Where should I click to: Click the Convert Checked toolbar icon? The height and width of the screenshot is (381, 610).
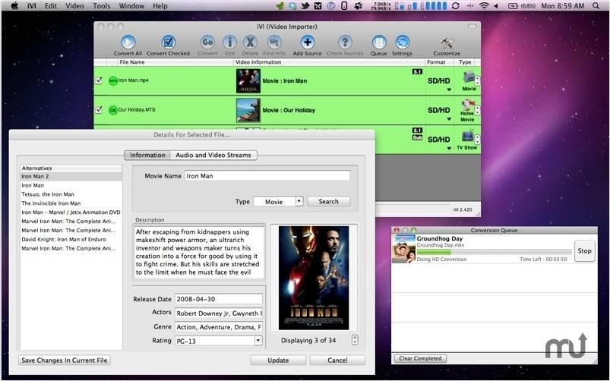(x=168, y=43)
